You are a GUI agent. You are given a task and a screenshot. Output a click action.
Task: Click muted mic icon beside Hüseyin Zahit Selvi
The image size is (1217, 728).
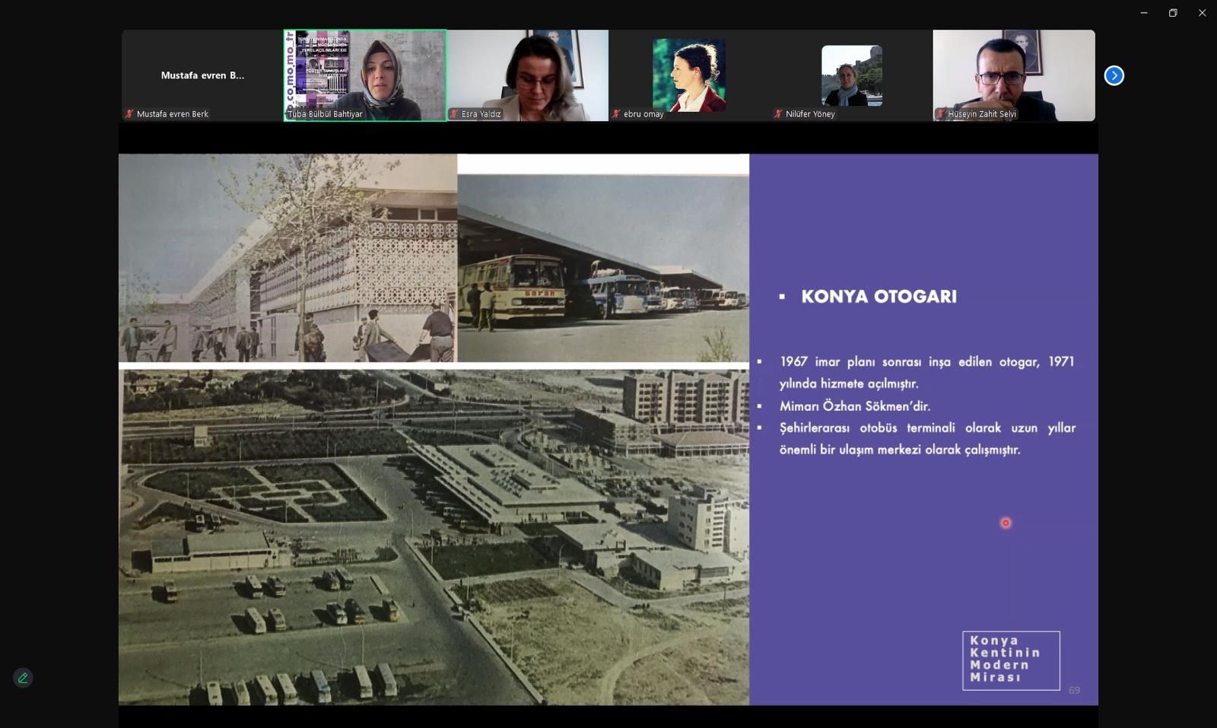(941, 114)
